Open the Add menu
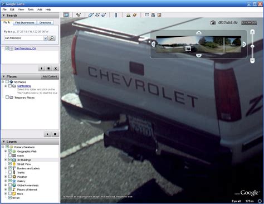 pyautogui.click(x=40, y=9)
